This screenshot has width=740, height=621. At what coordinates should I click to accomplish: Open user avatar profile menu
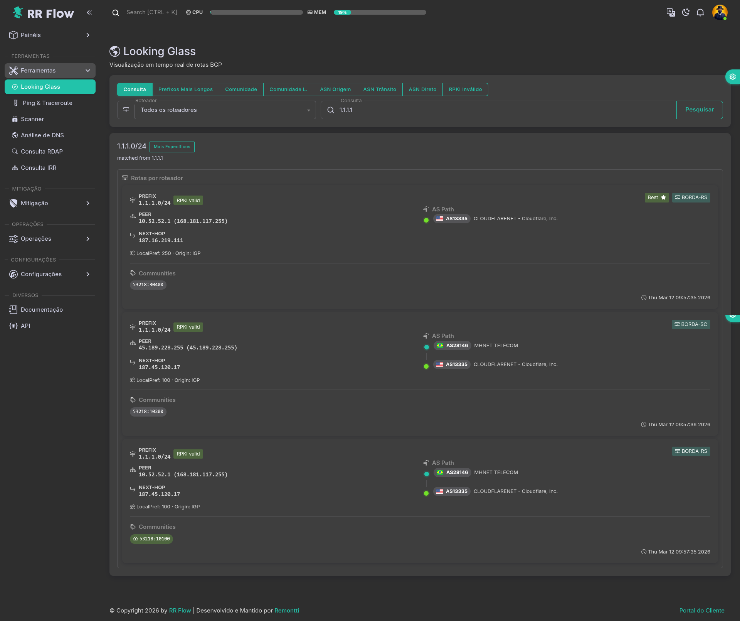720,12
